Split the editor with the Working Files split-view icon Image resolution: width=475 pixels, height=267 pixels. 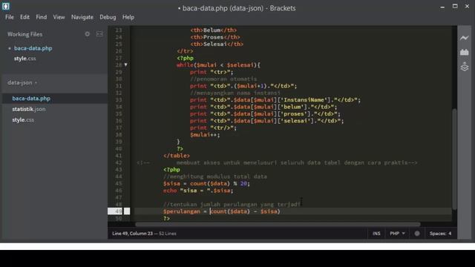(99, 34)
